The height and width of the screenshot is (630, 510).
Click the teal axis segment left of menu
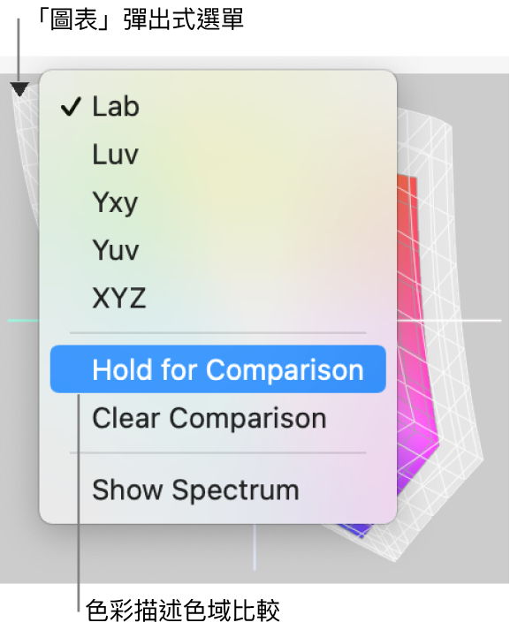[x=24, y=321]
